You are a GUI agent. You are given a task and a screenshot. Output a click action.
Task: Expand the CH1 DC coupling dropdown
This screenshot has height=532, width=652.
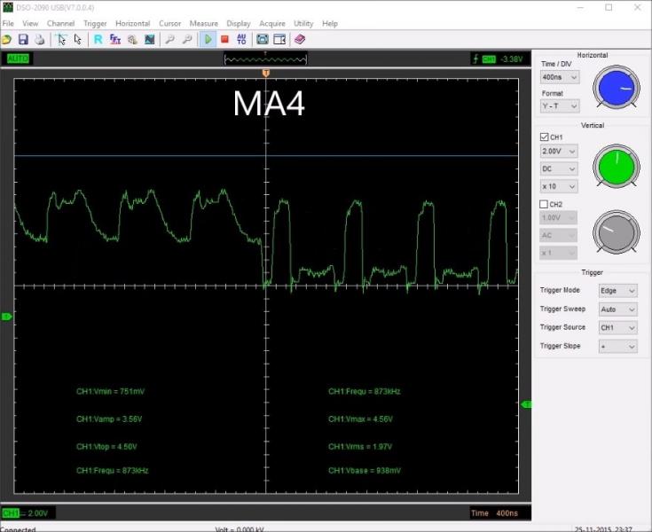coord(560,168)
